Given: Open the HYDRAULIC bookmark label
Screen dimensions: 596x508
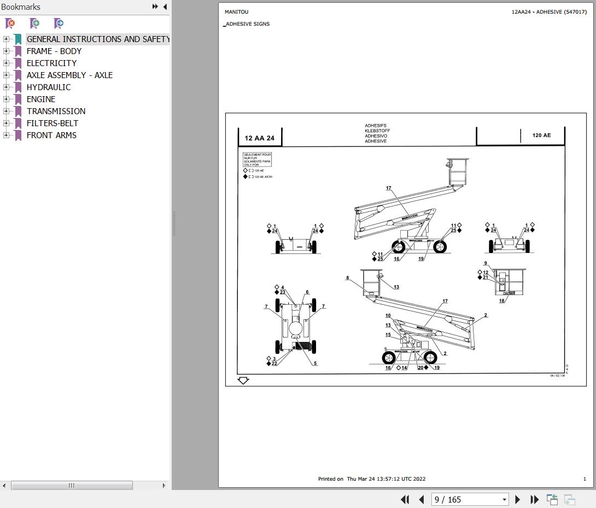Looking at the screenshot, I should click(x=49, y=87).
